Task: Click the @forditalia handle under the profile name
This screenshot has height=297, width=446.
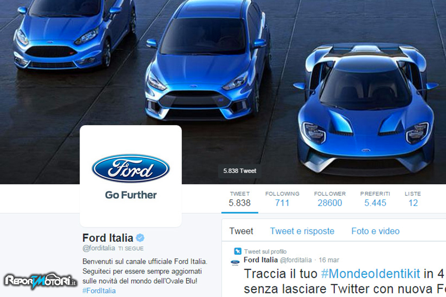Action: [99, 248]
